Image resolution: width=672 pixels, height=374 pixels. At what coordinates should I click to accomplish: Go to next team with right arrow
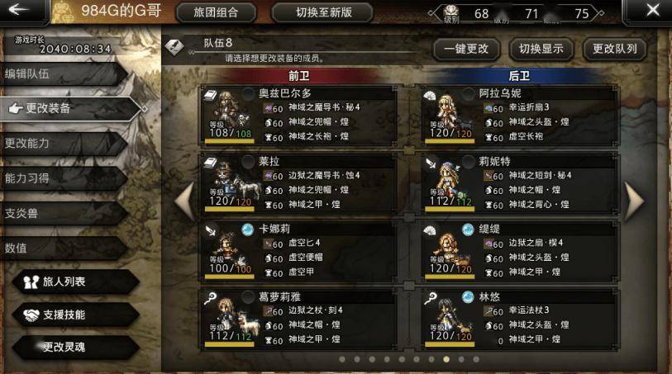click(634, 201)
